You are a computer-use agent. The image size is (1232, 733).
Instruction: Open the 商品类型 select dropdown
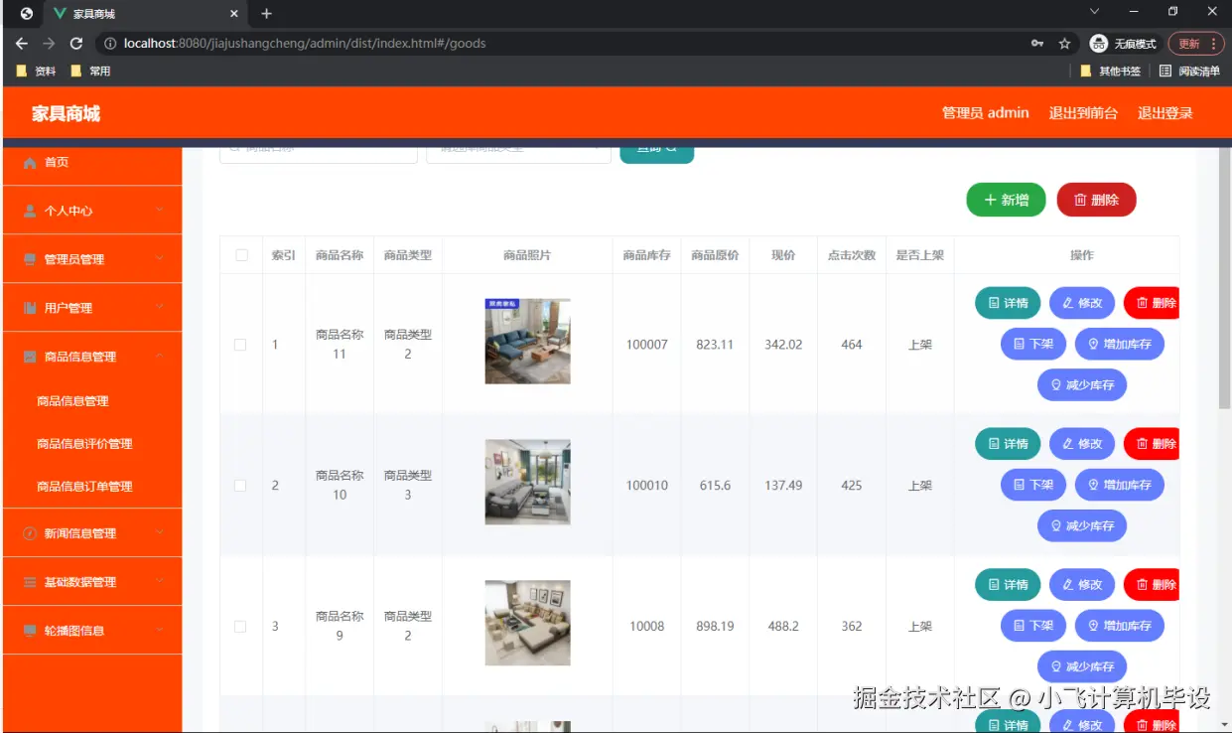(518, 151)
